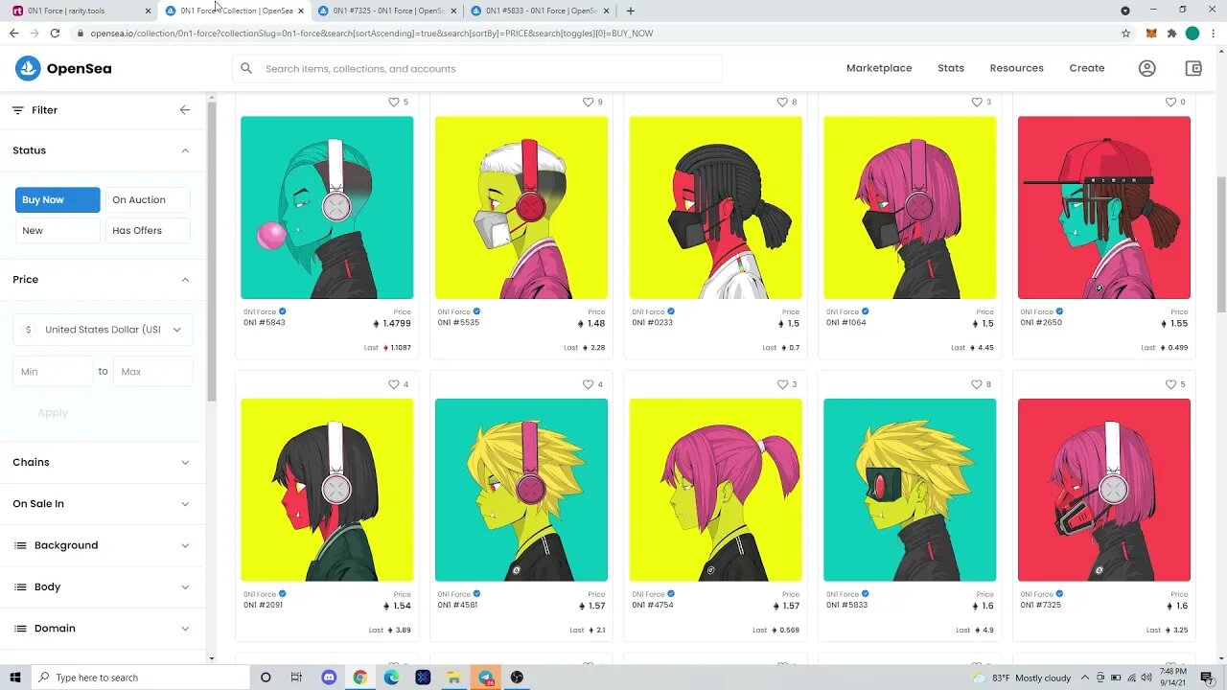Go back in browser history
This screenshot has width=1227, height=690.
pyautogui.click(x=13, y=33)
